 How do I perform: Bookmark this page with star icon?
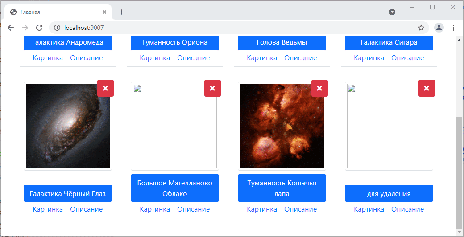pyautogui.click(x=421, y=28)
